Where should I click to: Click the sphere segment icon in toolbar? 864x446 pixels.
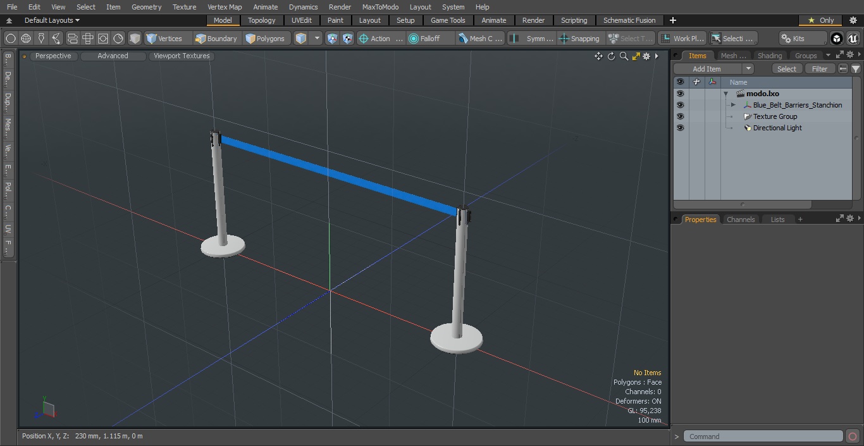[118, 39]
